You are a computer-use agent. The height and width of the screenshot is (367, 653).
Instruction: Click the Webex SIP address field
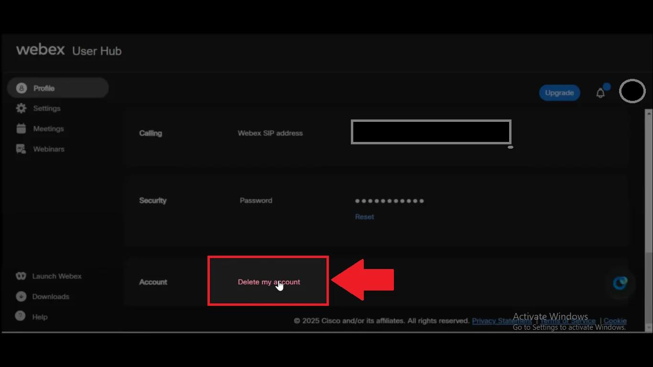431,132
